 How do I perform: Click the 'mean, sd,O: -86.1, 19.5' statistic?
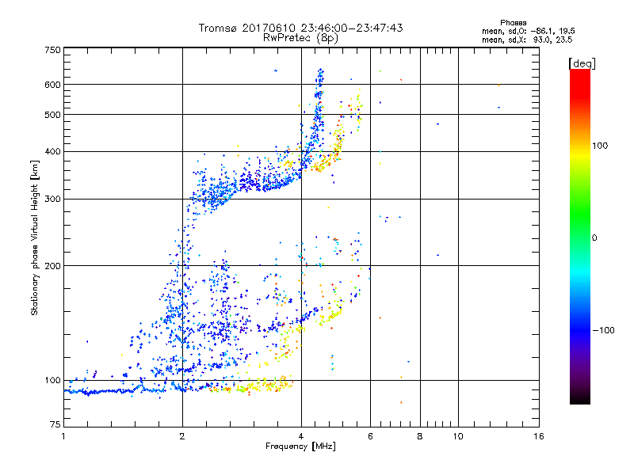pyautogui.click(x=528, y=31)
